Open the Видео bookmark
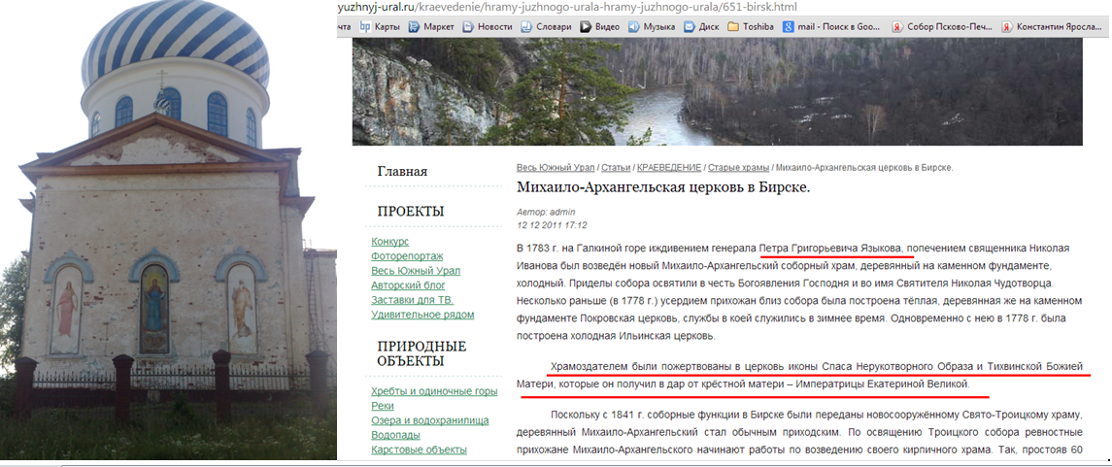 600,27
